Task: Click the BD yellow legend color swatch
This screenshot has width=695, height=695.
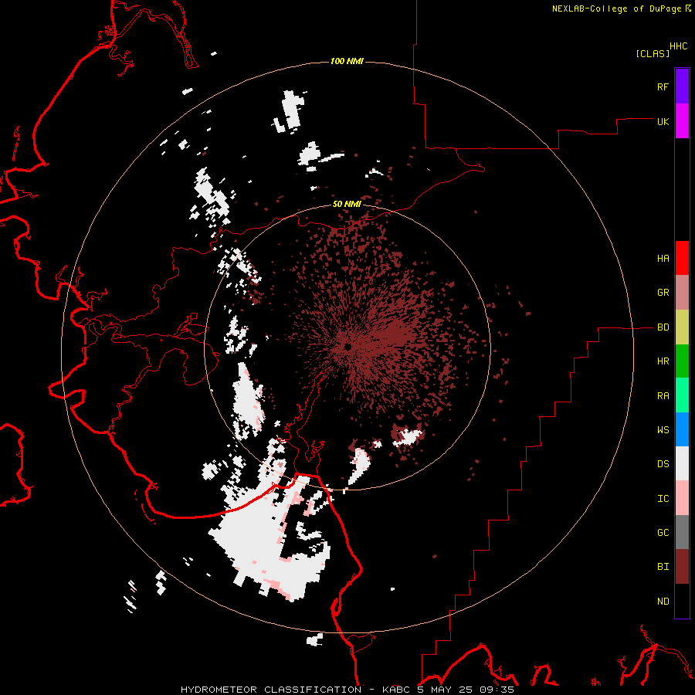Action: click(682, 327)
